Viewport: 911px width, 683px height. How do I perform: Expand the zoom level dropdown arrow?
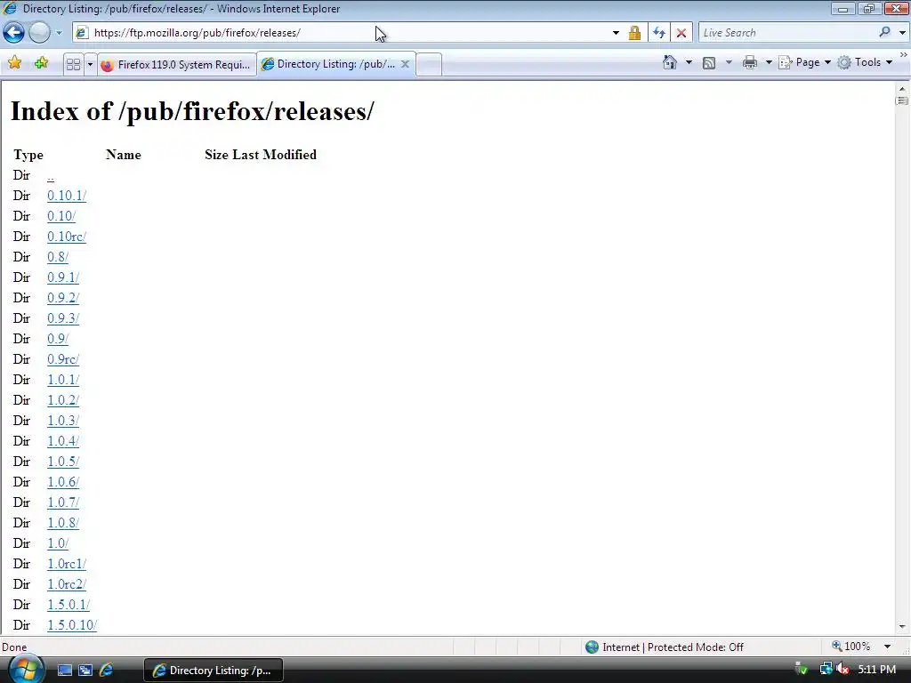(887, 647)
